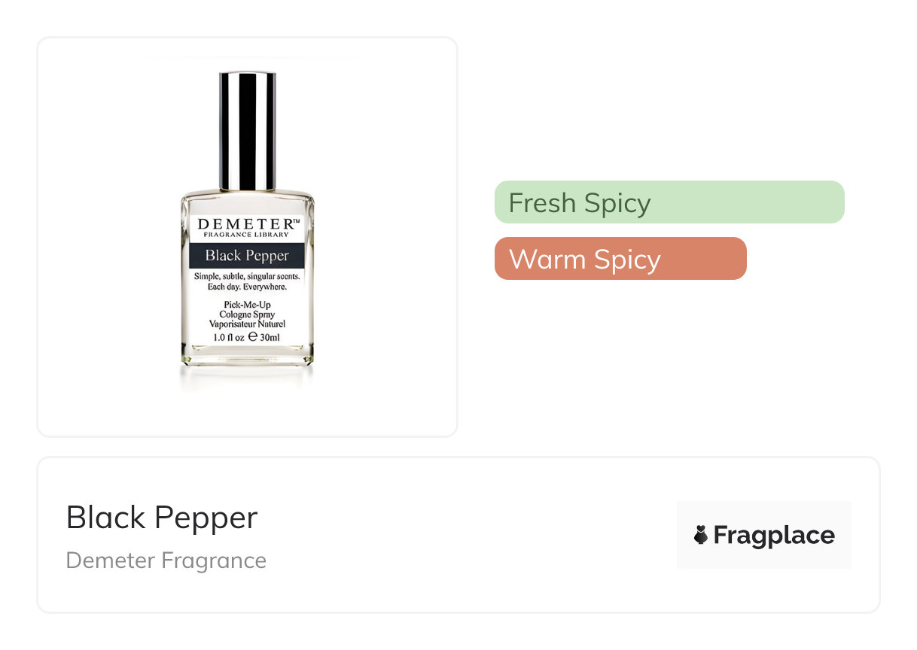Click the 'Vaporisateur Naturel' bottle text

[247, 324]
